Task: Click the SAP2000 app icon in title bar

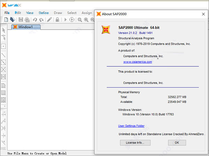Action: pyautogui.click(x=4, y=5)
